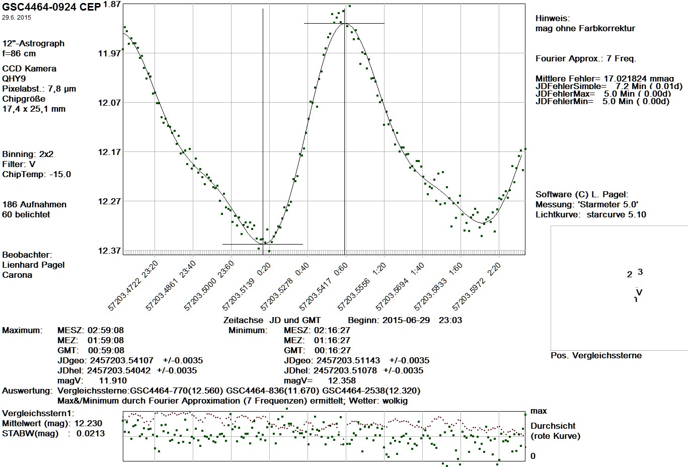Select 'Beginn: 2015-06-29 23:03' text

point(405,320)
